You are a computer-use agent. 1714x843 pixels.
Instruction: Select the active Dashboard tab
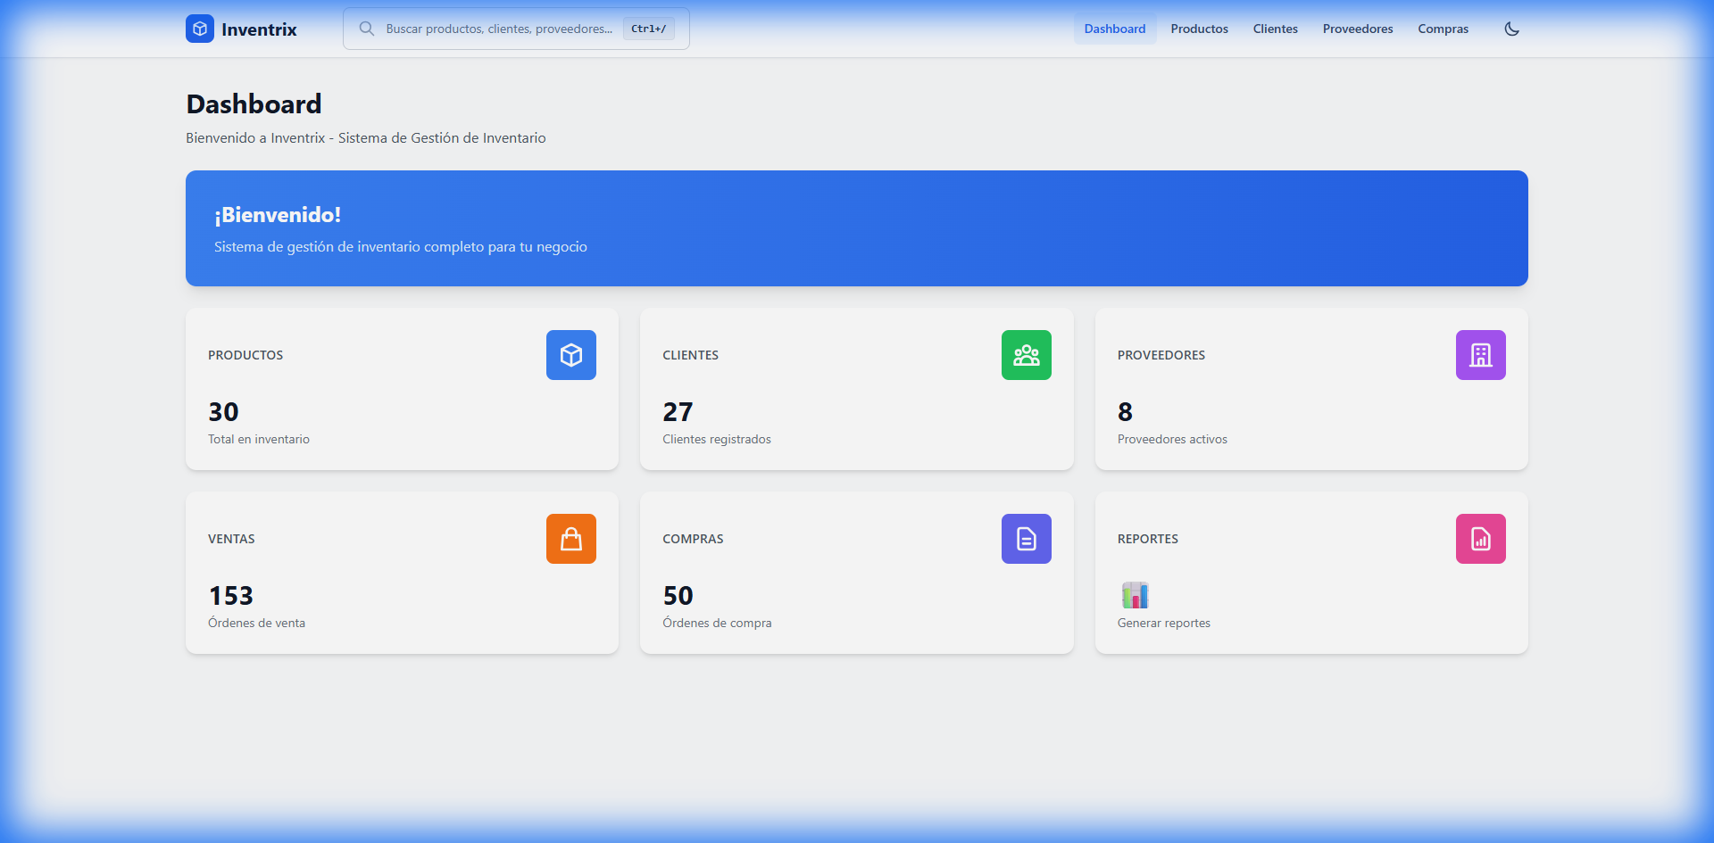click(x=1114, y=29)
